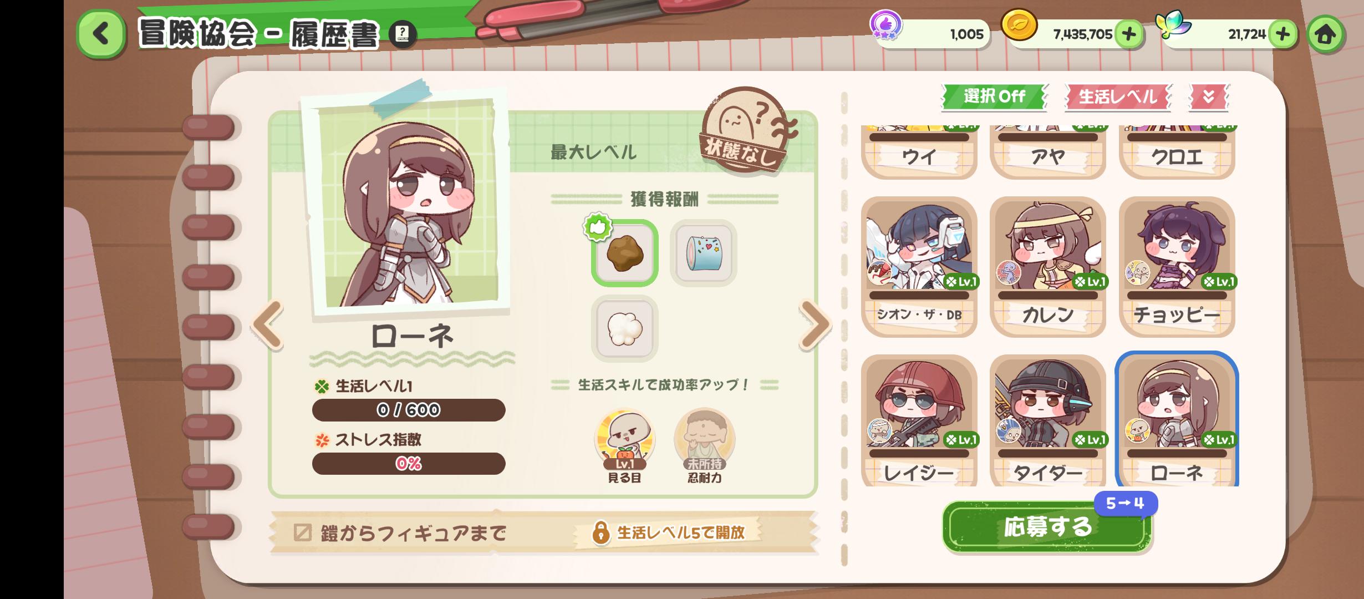Toggle the sort order double-chevron button
1364x599 pixels.
pyautogui.click(x=1209, y=97)
